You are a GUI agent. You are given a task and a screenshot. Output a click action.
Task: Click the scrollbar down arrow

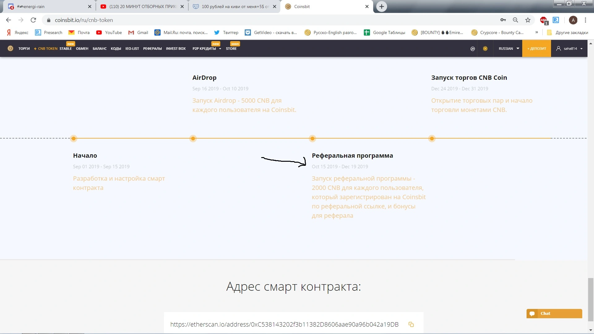(591, 330)
